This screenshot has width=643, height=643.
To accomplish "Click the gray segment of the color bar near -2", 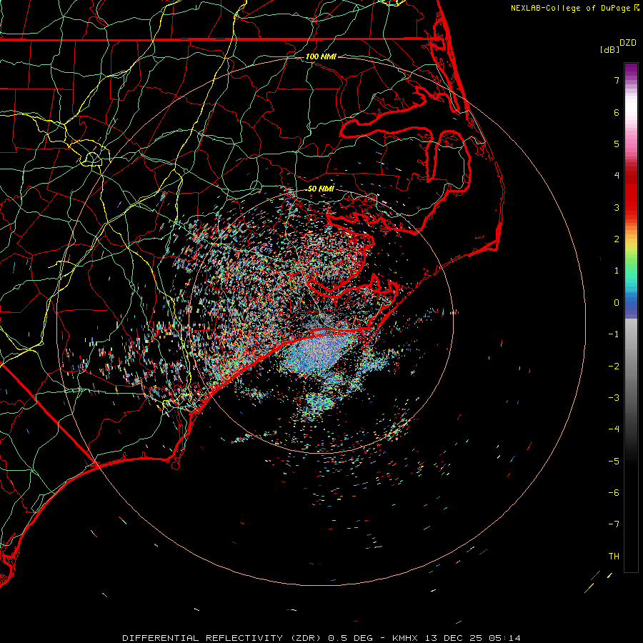I will [631, 365].
